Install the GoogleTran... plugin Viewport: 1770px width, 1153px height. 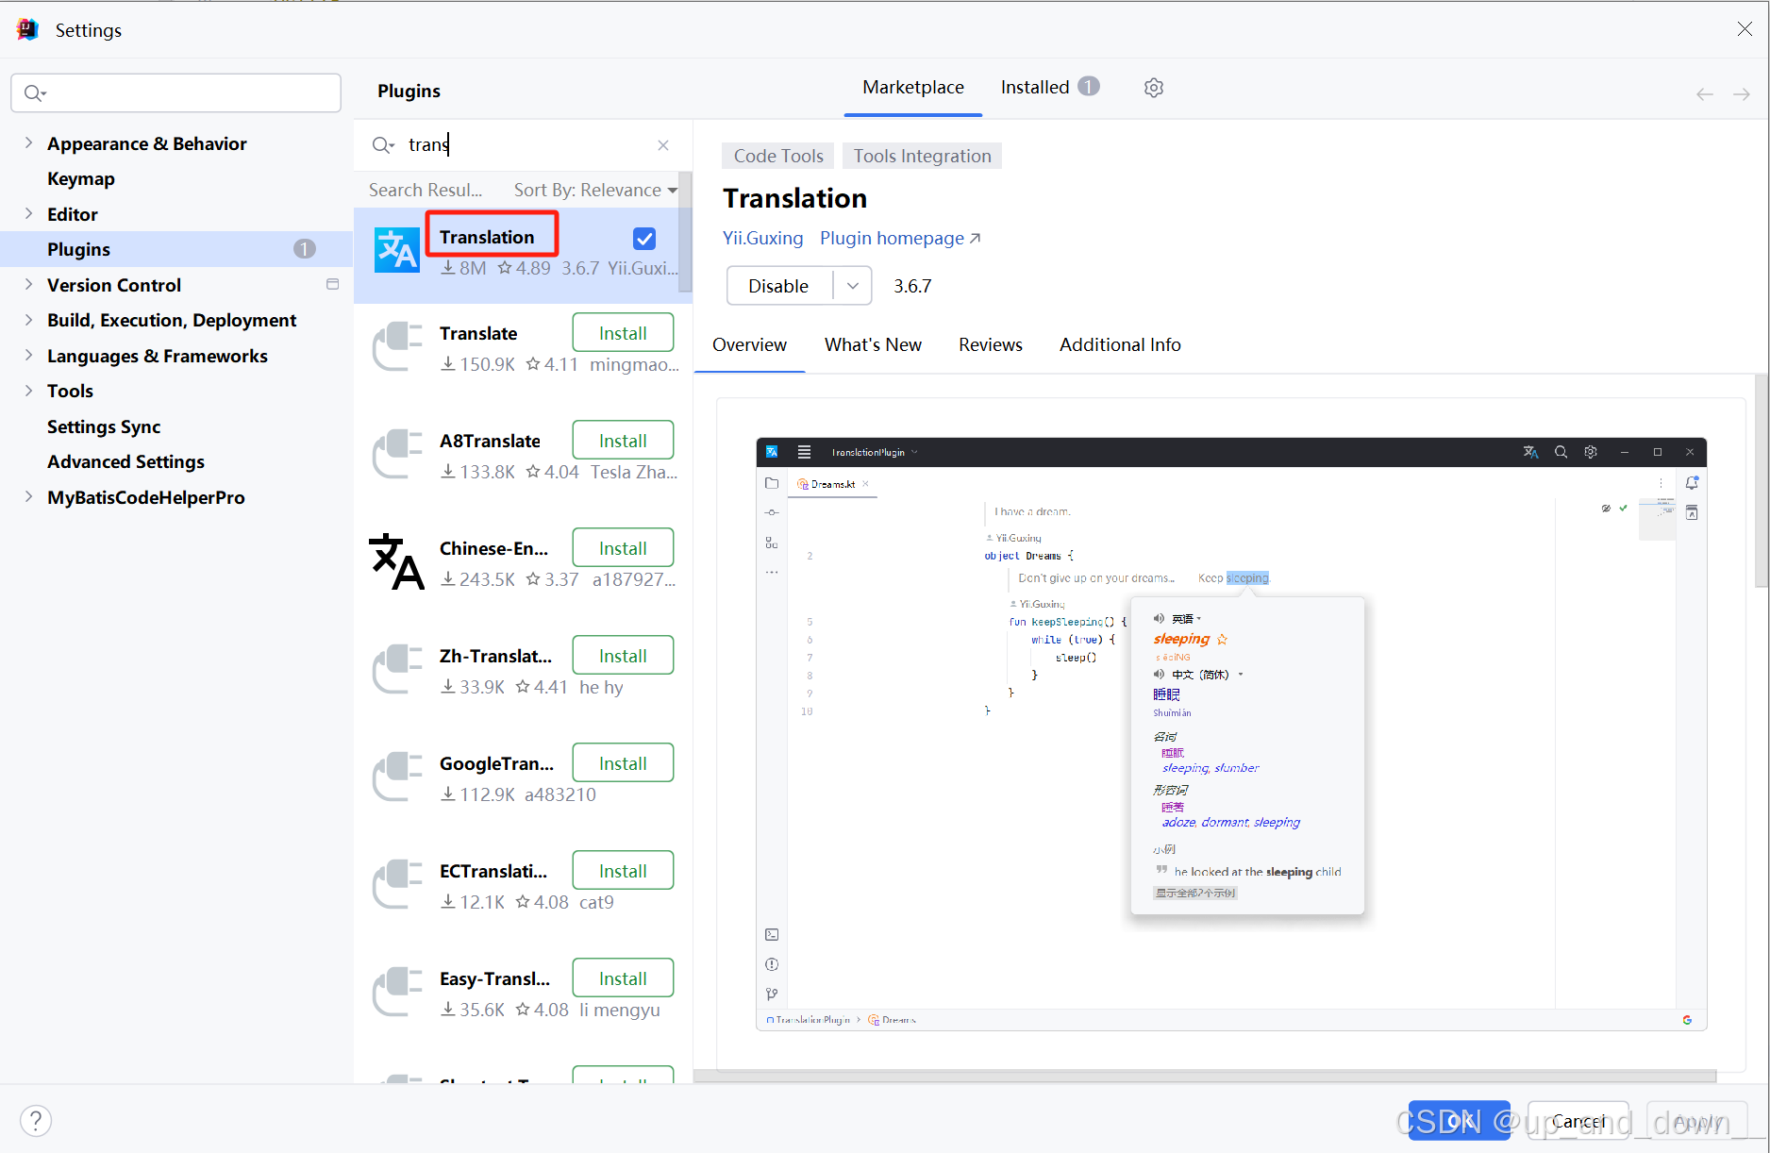point(623,763)
